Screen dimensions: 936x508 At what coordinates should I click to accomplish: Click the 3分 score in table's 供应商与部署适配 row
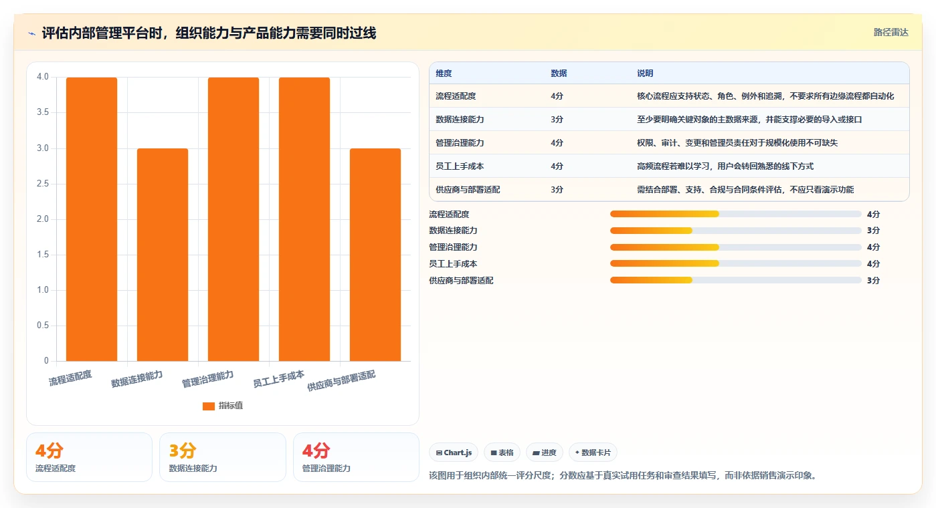(x=557, y=190)
